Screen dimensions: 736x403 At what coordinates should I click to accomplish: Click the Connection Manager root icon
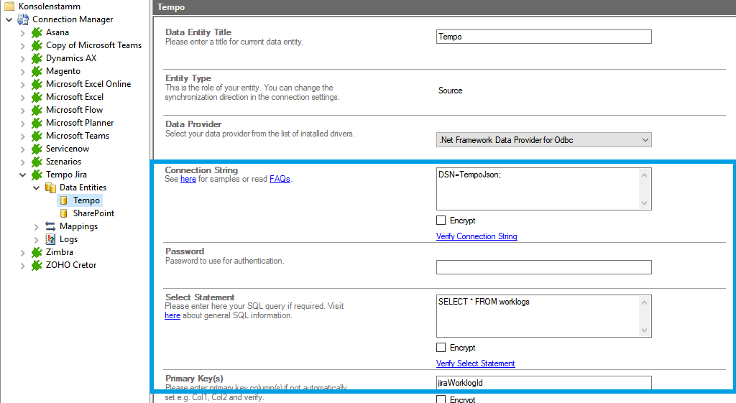(24, 19)
